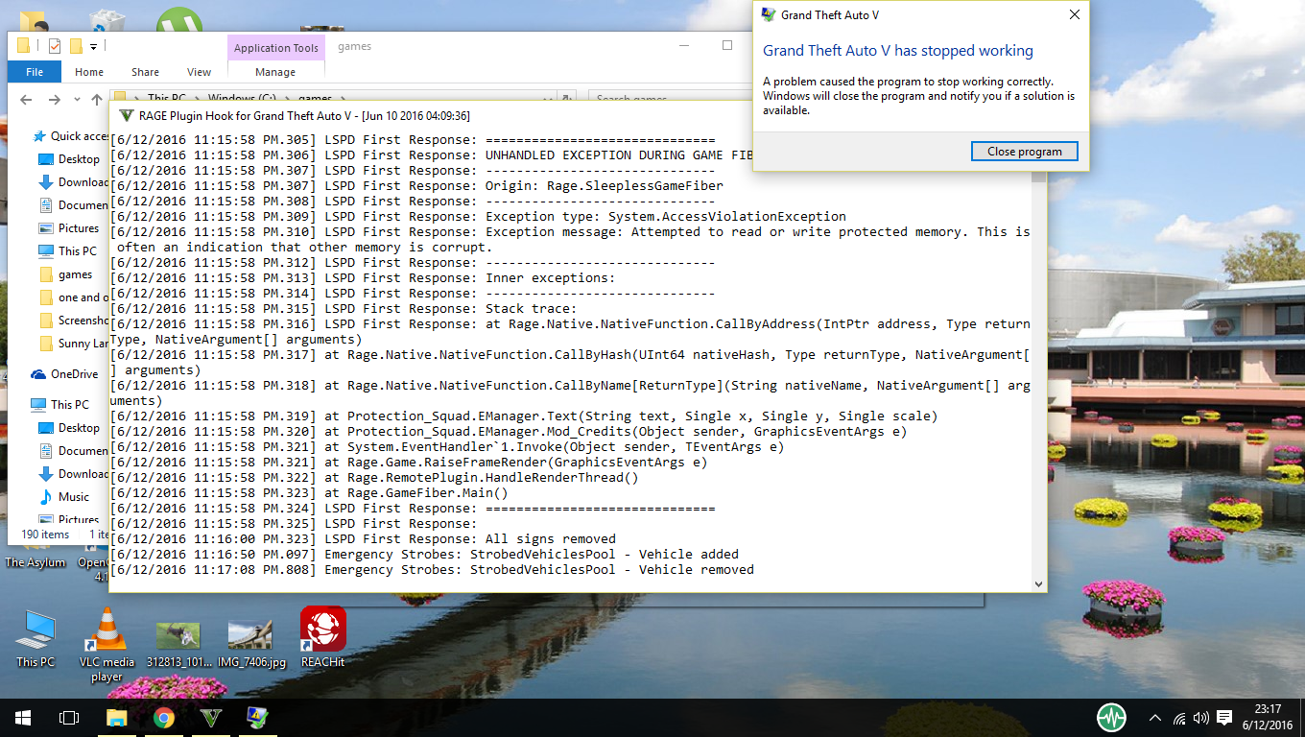Switch to the Home ribbon tab

click(x=89, y=72)
